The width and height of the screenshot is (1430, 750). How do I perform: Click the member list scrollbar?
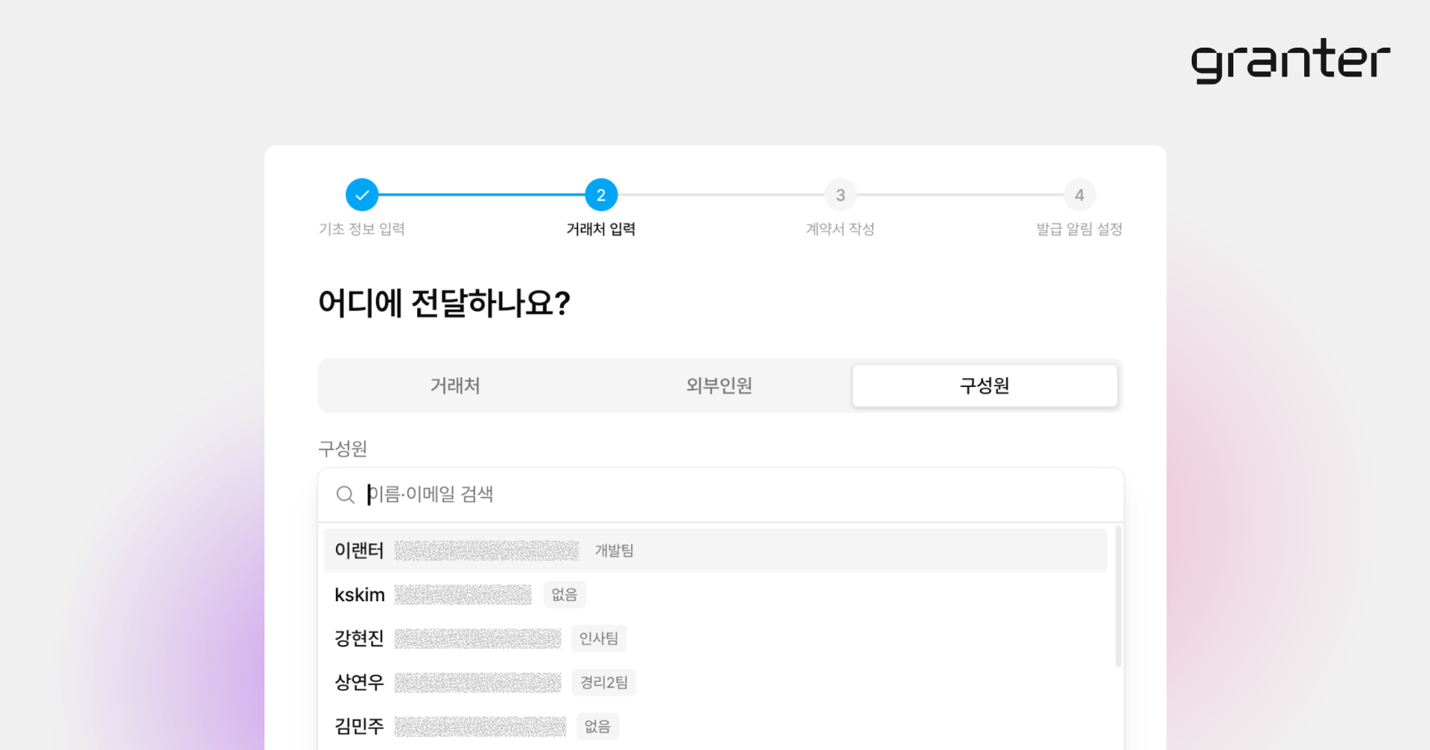click(x=1118, y=596)
